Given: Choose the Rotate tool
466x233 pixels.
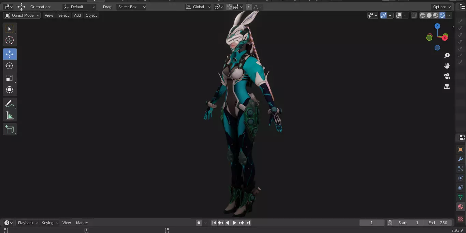Looking at the screenshot, I should click(10, 66).
